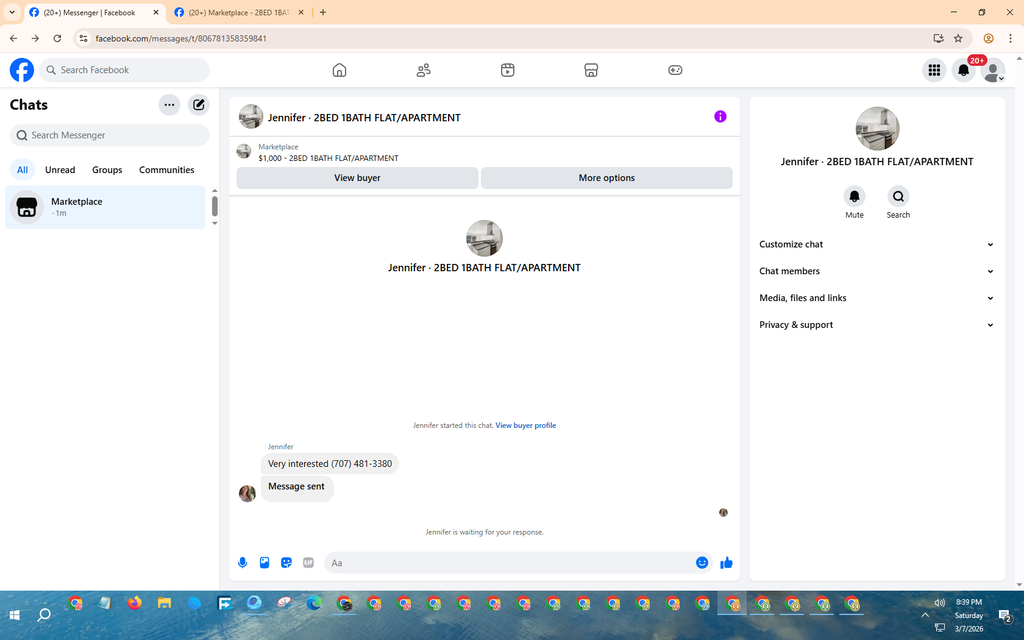The width and height of the screenshot is (1024, 640).
Task: Close the Marketplace 2BED browser tab
Action: [301, 12]
